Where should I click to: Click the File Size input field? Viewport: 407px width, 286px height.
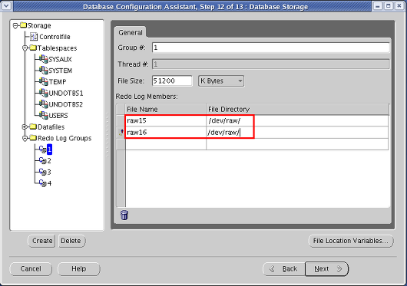172,81
